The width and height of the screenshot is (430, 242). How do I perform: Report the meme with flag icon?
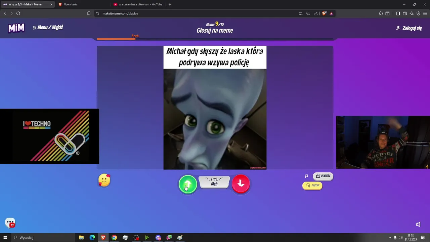[x=306, y=176]
